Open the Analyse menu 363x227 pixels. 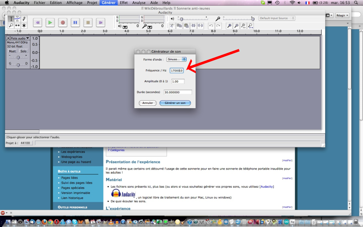pos(139,3)
